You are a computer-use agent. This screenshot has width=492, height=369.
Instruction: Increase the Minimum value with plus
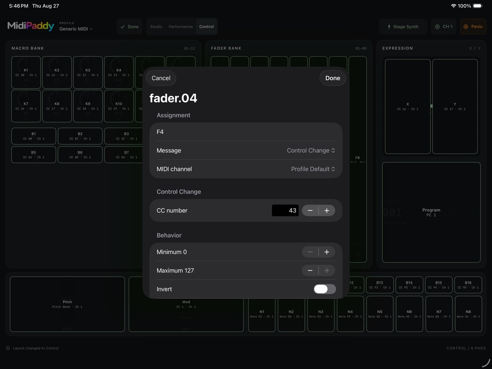pos(327,252)
